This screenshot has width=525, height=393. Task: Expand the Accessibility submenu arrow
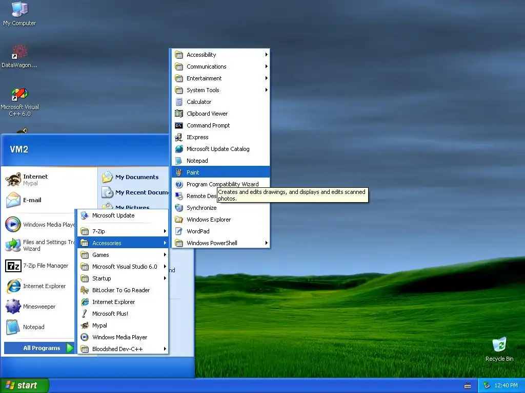(266, 54)
